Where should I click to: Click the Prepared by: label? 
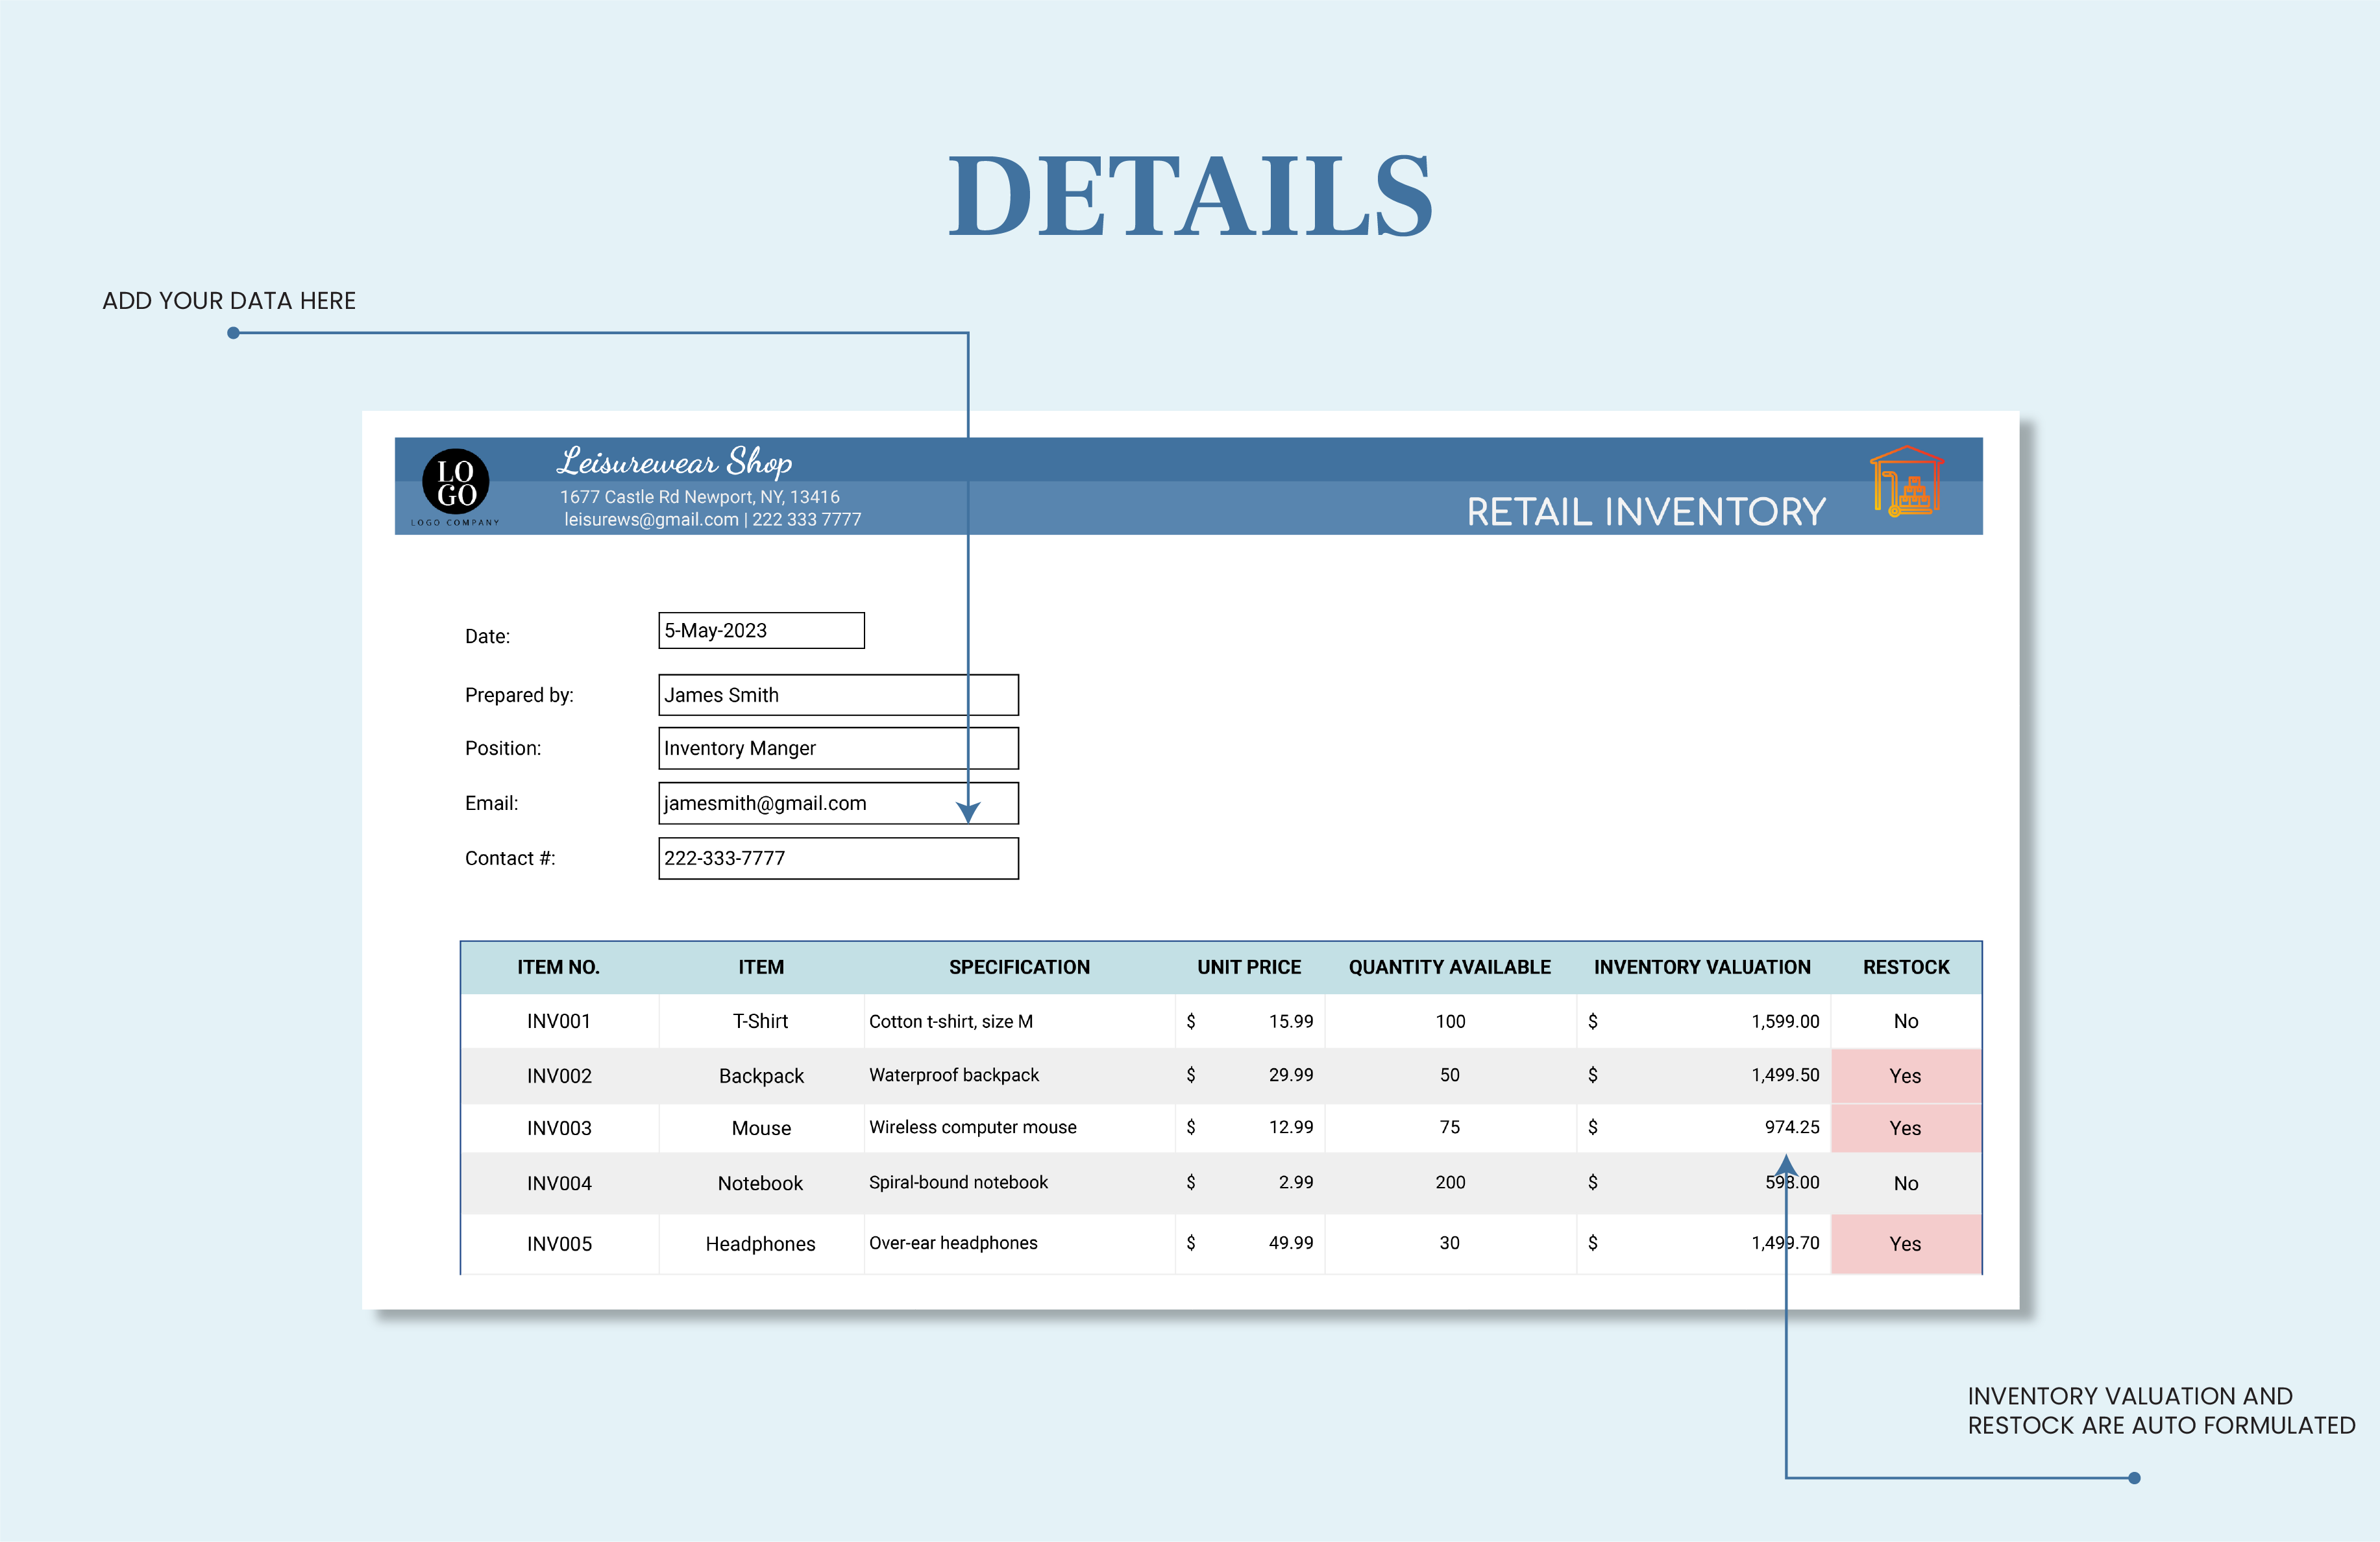pos(519,695)
